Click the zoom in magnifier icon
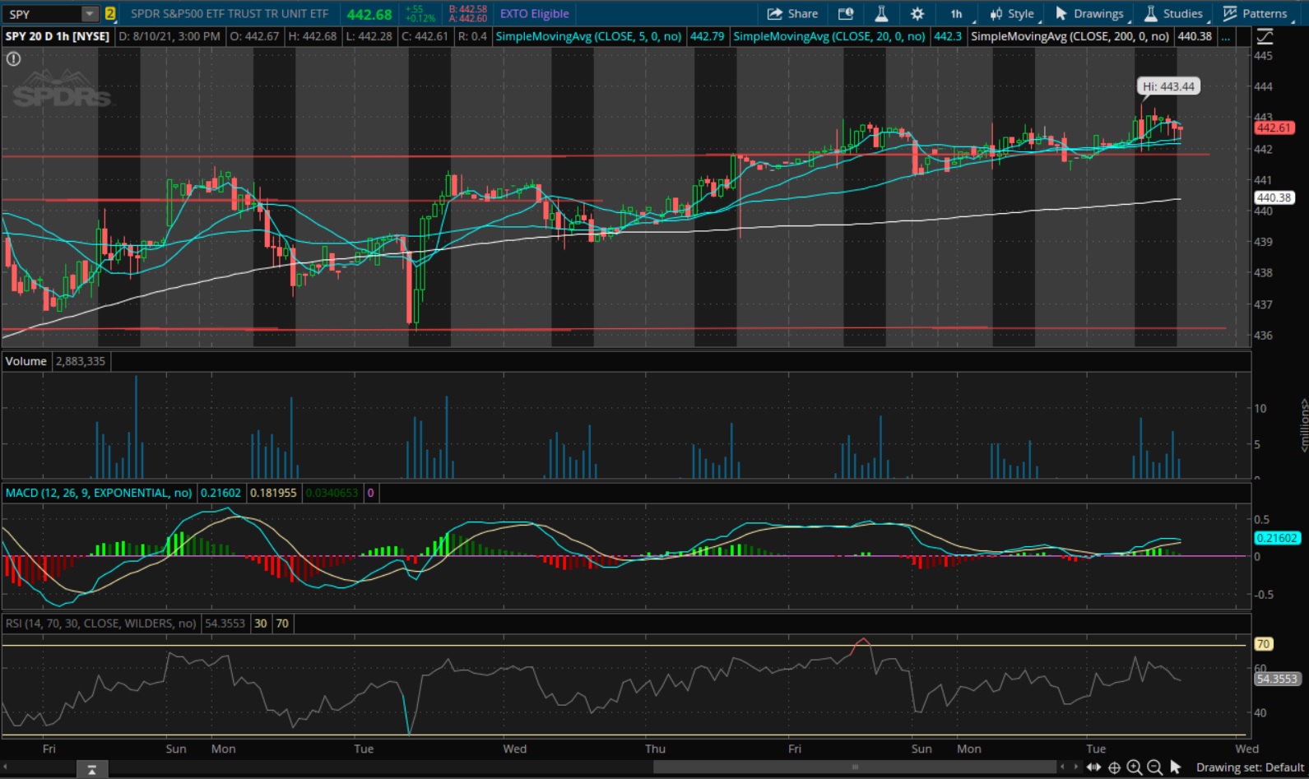Screen dimensions: 1309x779 tap(1134, 767)
